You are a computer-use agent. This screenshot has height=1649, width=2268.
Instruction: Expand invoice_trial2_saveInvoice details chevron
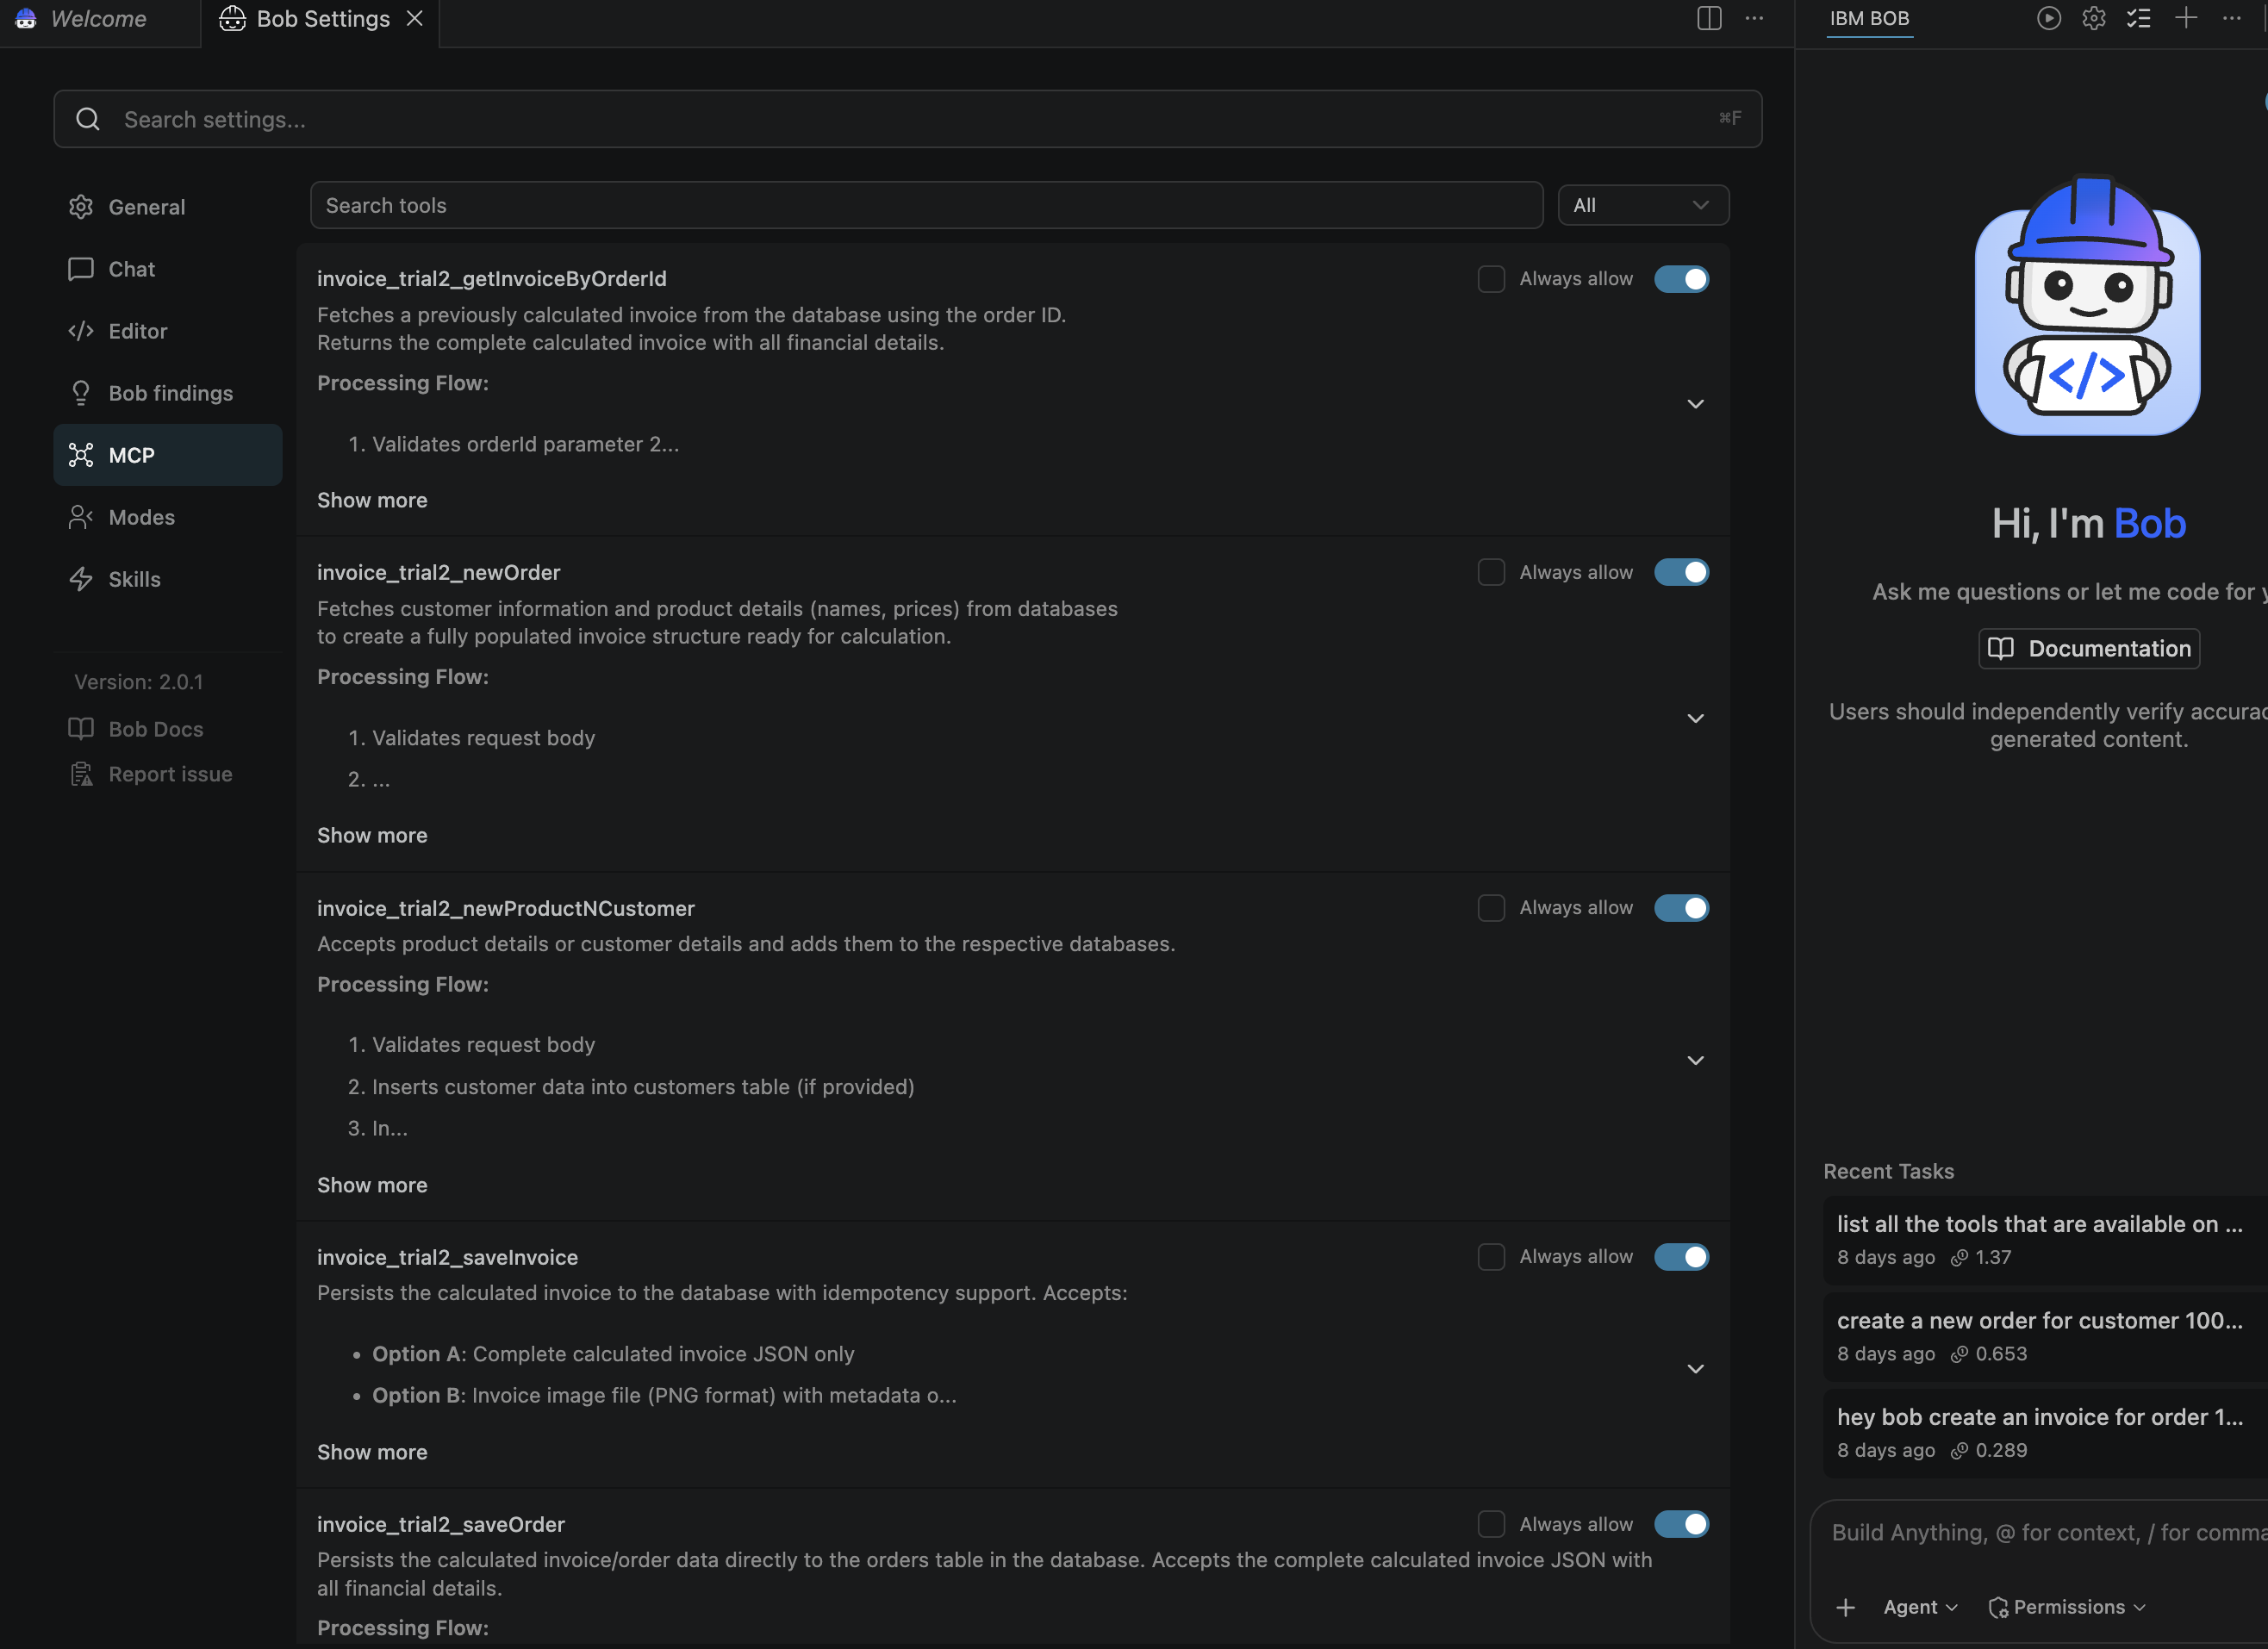[1695, 1368]
